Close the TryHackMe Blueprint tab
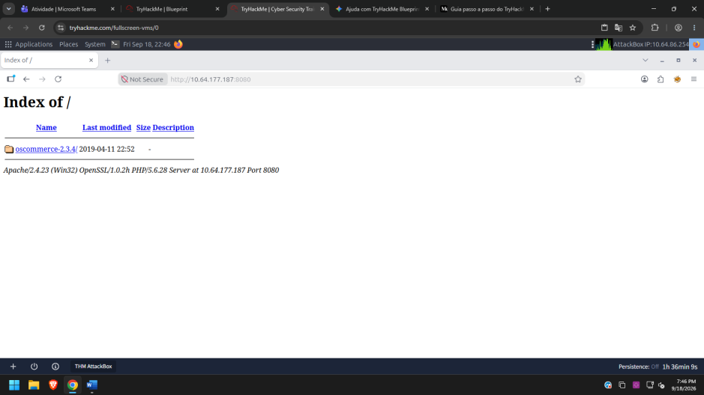 coord(217,9)
